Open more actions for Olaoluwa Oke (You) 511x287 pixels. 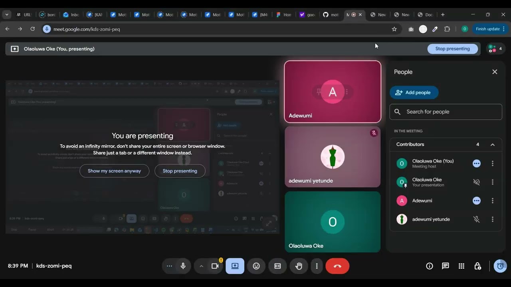[493, 163]
